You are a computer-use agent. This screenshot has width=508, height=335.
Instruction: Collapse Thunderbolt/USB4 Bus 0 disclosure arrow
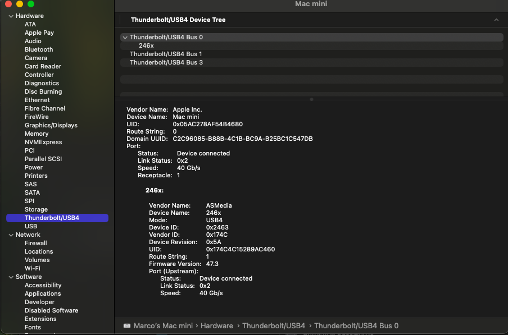pyautogui.click(x=125, y=38)
